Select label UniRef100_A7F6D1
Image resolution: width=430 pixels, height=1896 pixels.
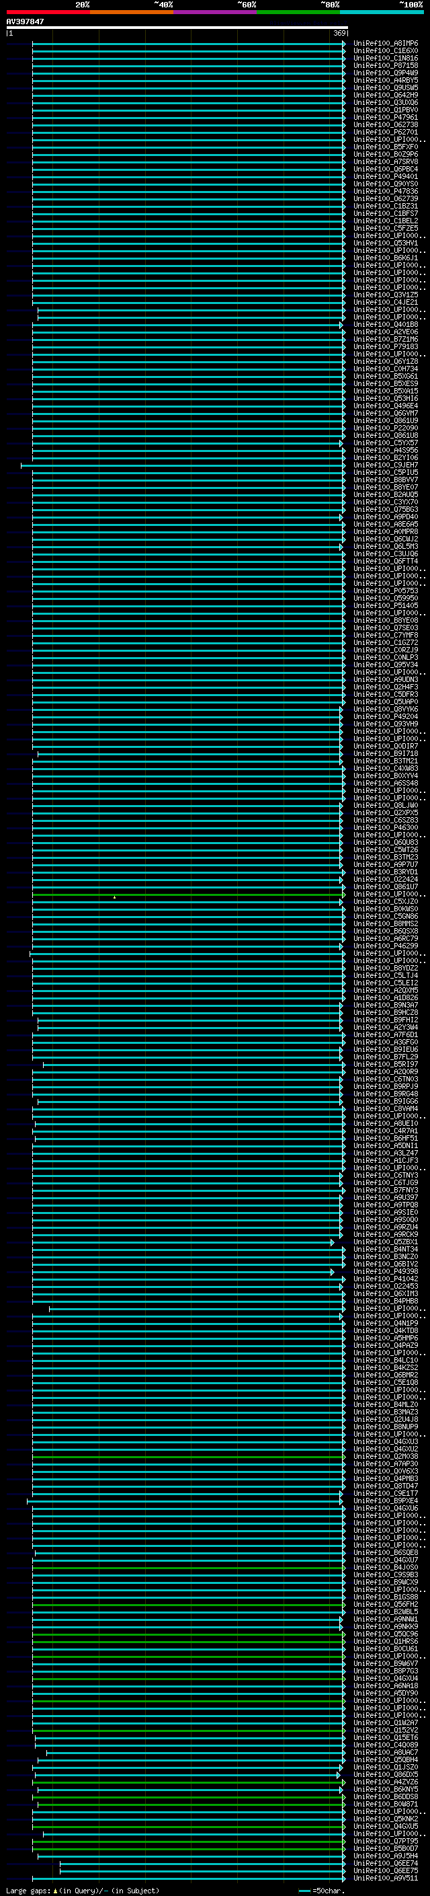coord(385,1035)
